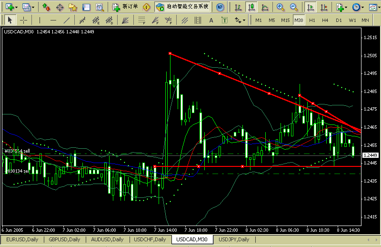This screenshot has height=247, width=381.
Task: Open the MetaEditor yellow diamond icon
Action: [147, 7]
